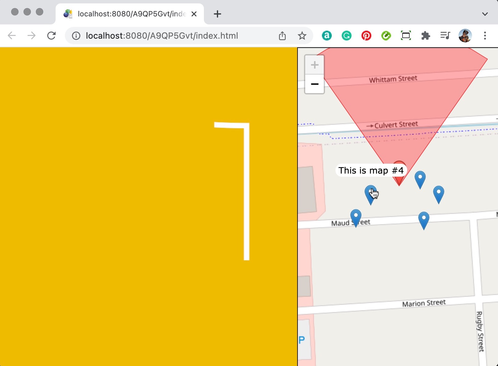The image size is (498, 366).
Task: Zoom in the map with plus button
Action: point(314,65)
